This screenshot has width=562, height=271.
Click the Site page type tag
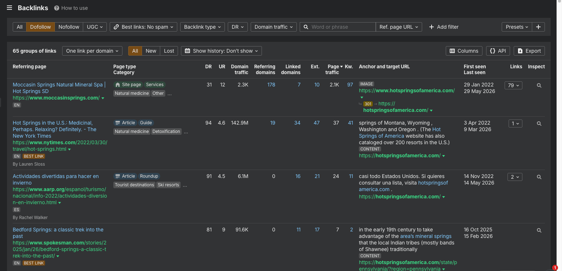click(128, 85)
